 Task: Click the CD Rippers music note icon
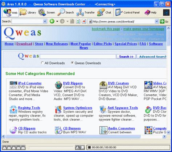(13, 130)
